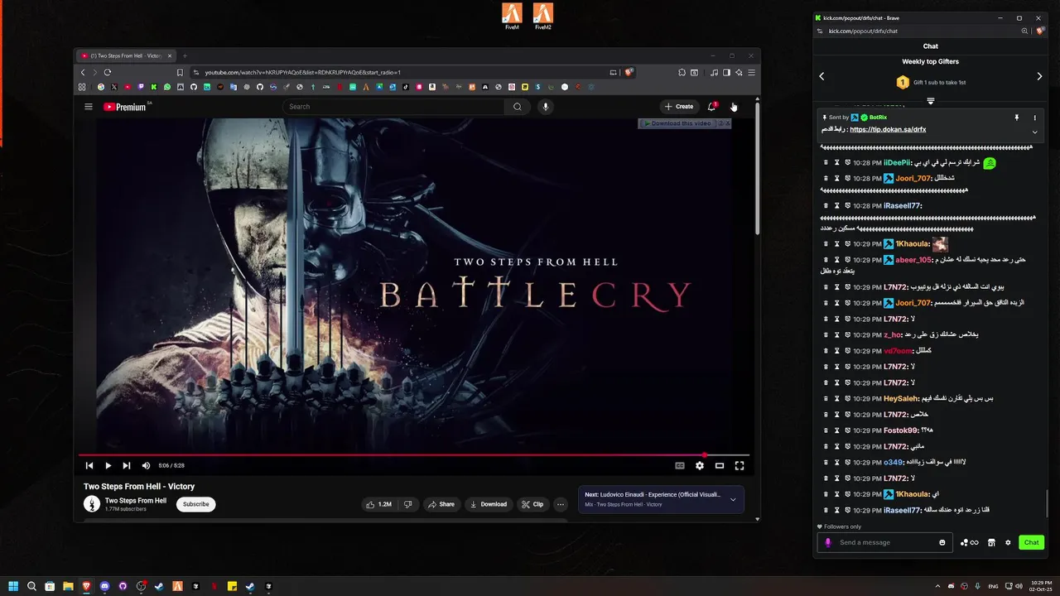1060x596 pixels.
Task: Click username Fostok99 in chat
Action: coord(900,430)
